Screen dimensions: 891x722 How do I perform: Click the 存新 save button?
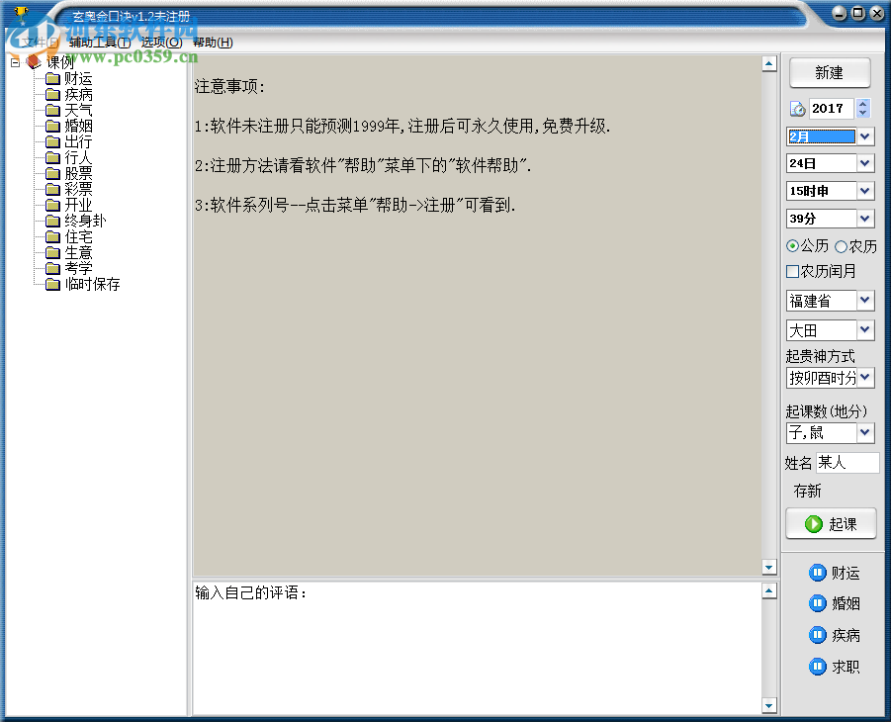(x=807, y=491)
